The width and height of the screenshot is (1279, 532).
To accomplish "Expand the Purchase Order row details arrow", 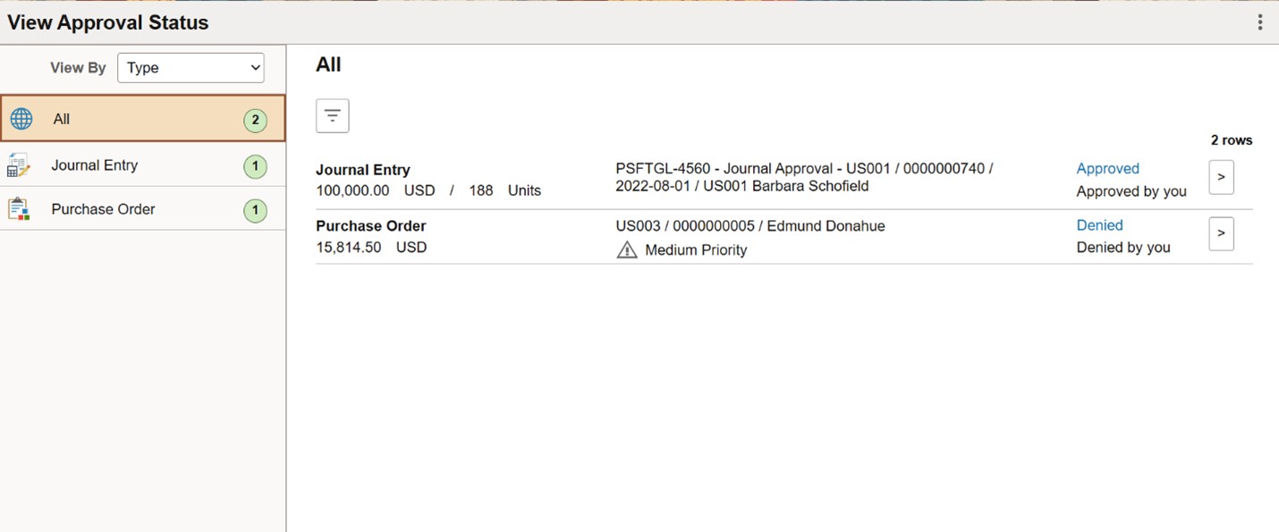I will 1221,233.
